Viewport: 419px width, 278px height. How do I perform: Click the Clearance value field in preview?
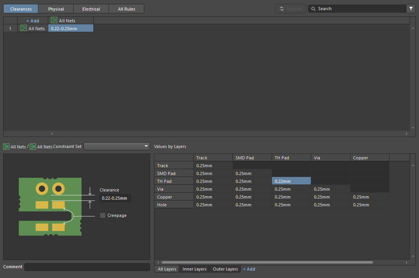coord(114,198)
